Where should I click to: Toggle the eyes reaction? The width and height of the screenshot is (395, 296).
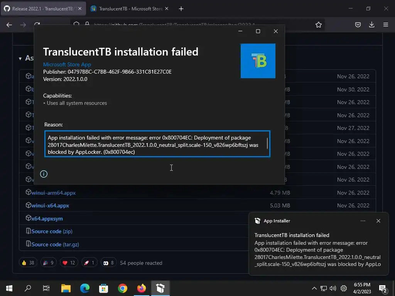[x=108, y=263]
